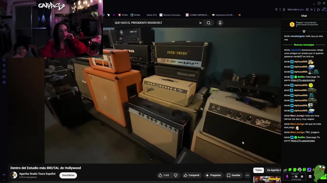
Task: Open the sidebar settings gear icon
Action: (x=4, y=82)
